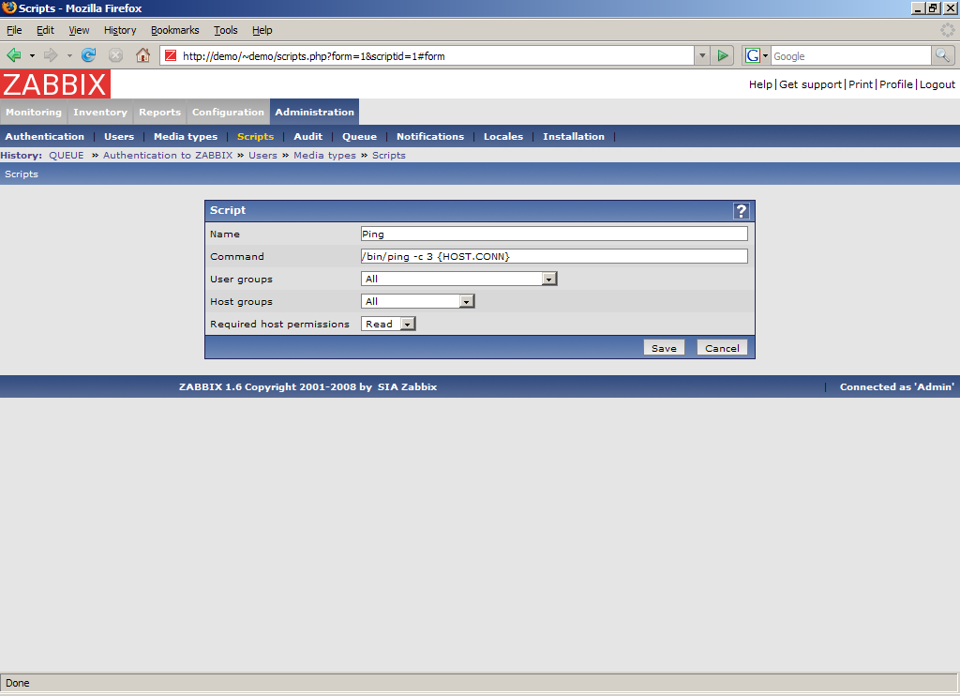Click the Help link in the top right
960x696 pixels.
[x=760, y=84]
